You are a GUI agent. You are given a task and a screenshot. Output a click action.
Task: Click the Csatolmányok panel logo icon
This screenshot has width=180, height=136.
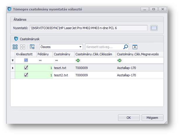click(16, 38)
